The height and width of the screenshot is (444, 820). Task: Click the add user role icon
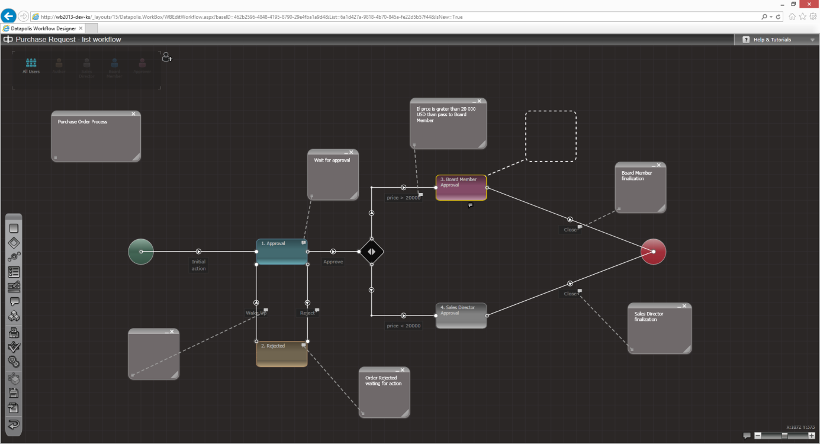(167, 57)
